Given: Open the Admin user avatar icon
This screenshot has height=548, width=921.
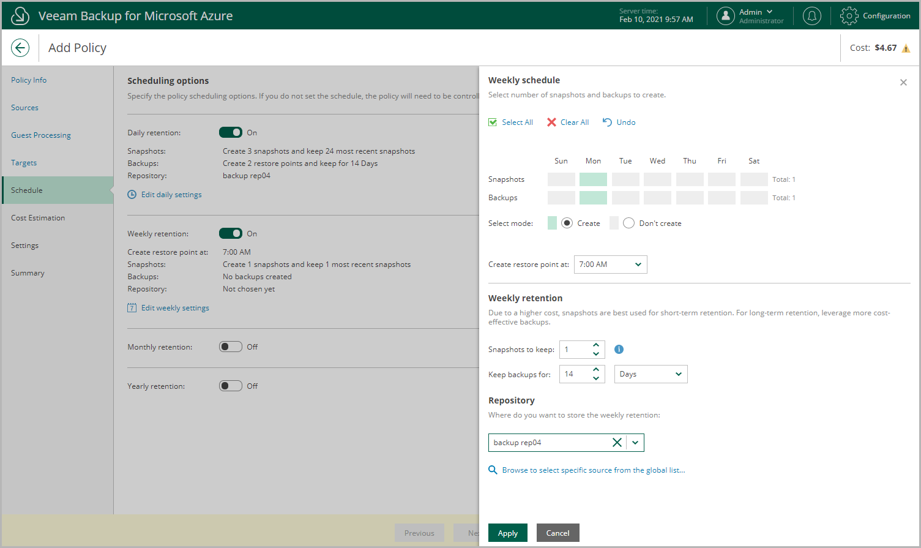Looking at the screenshot, I should tap(726, 16).
